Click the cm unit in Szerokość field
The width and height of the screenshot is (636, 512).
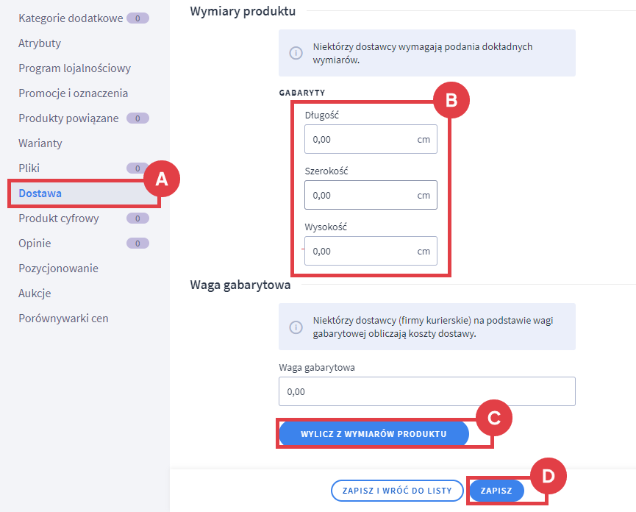pos(424,196)
